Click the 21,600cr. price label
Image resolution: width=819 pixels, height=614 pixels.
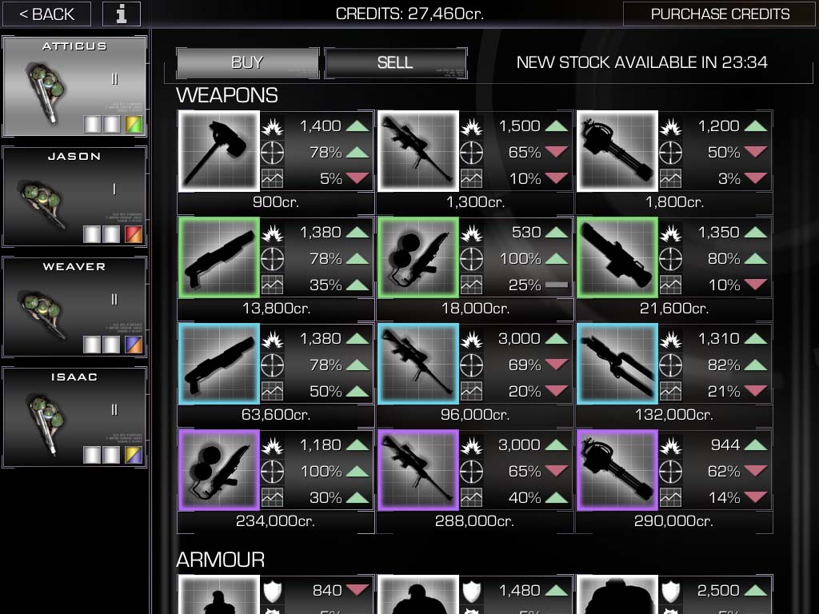[674, 309]
